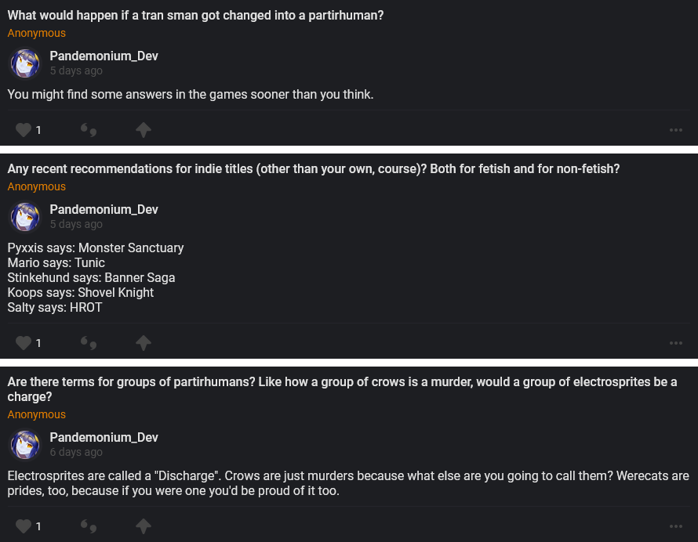Click the up-arrow icon on the Electrosprites answer
The width and height of the screenshot is (698, 542).
point(143,526)
